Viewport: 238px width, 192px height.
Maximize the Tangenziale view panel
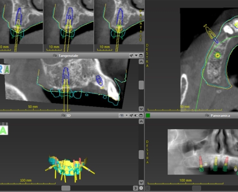[141, 56]
